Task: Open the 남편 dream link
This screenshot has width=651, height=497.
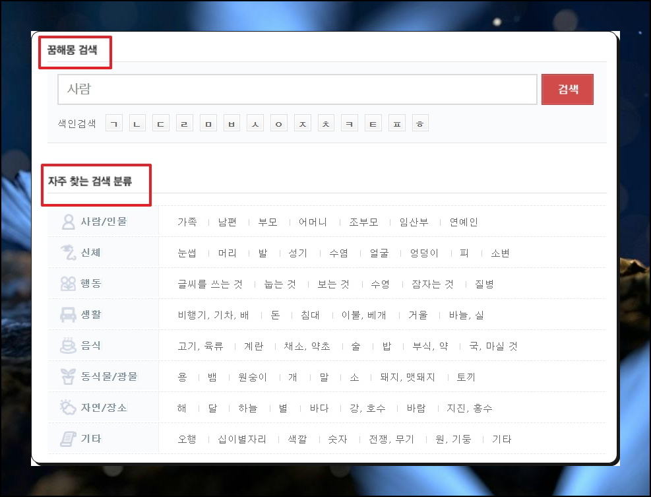Action: pos(228,222)
